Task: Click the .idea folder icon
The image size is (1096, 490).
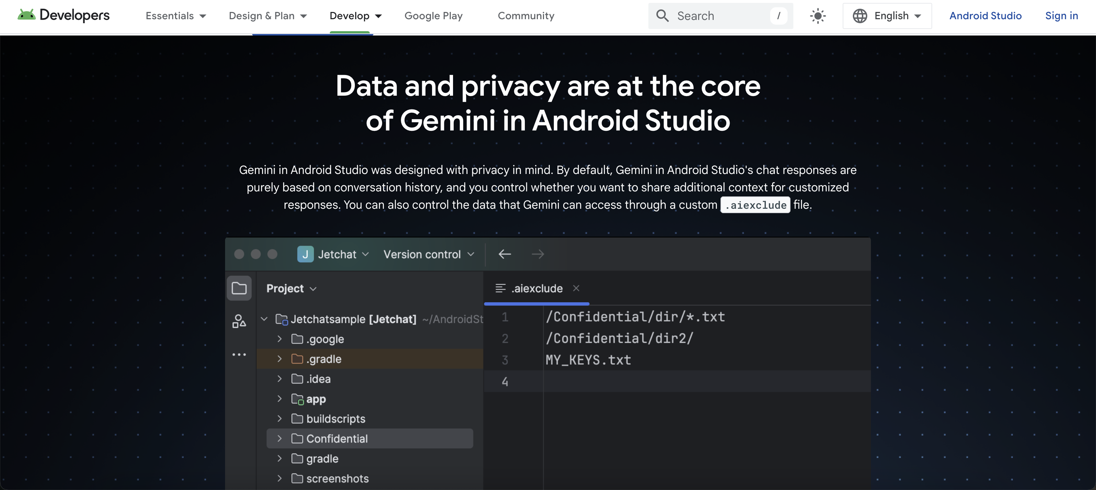Action: [x=297, y=379]
